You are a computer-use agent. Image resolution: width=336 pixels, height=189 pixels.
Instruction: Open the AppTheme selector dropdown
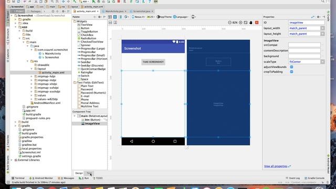(x=164, y=17)
